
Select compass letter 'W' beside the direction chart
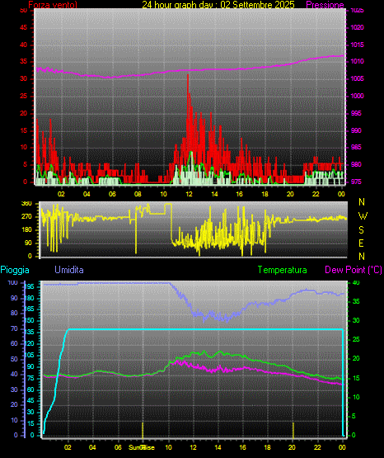[x=363, y=216]
